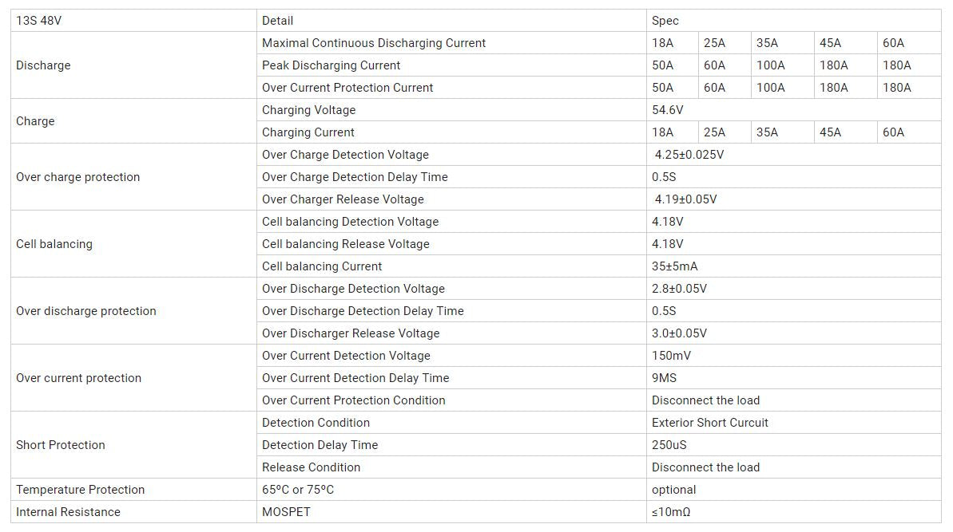Click the 250uS delay time value
The image size is (953, 532).
coord(669,445)
